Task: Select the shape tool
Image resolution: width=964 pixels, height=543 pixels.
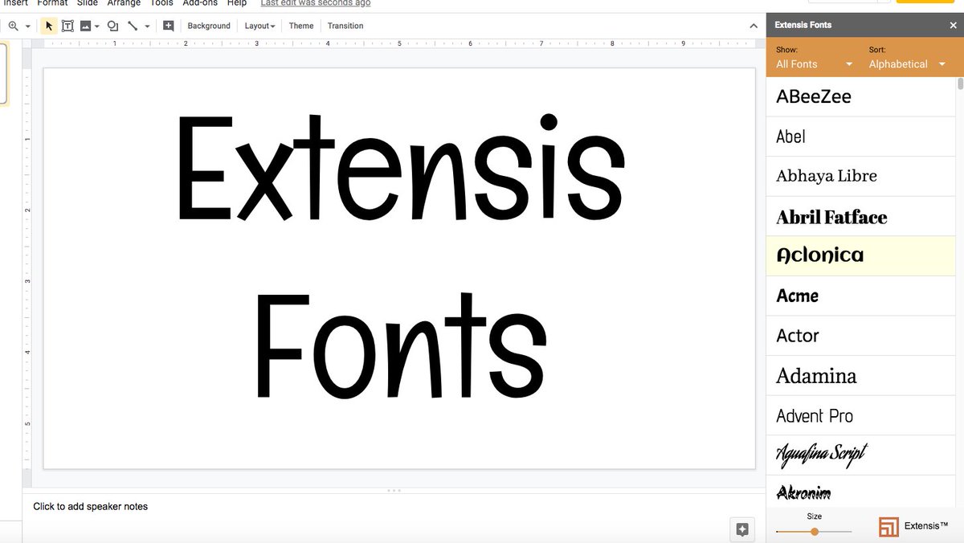Action: coord(112,26)
